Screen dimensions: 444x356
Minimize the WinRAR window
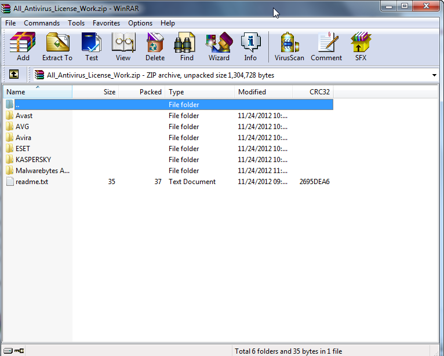[x=389, y=6]
